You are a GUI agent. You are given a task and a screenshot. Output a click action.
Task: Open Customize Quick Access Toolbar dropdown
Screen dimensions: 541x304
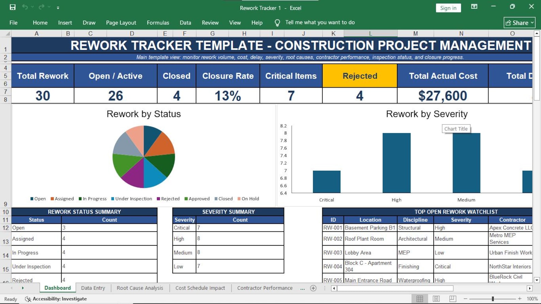[58, 7]
